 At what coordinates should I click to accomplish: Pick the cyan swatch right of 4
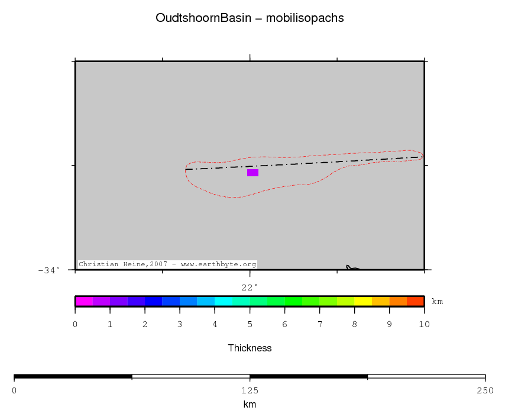point(224,301)
